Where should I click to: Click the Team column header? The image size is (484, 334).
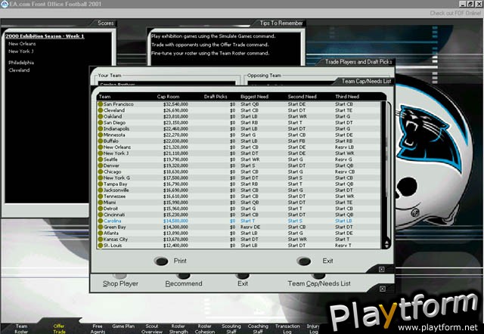(x=104, y=97)
